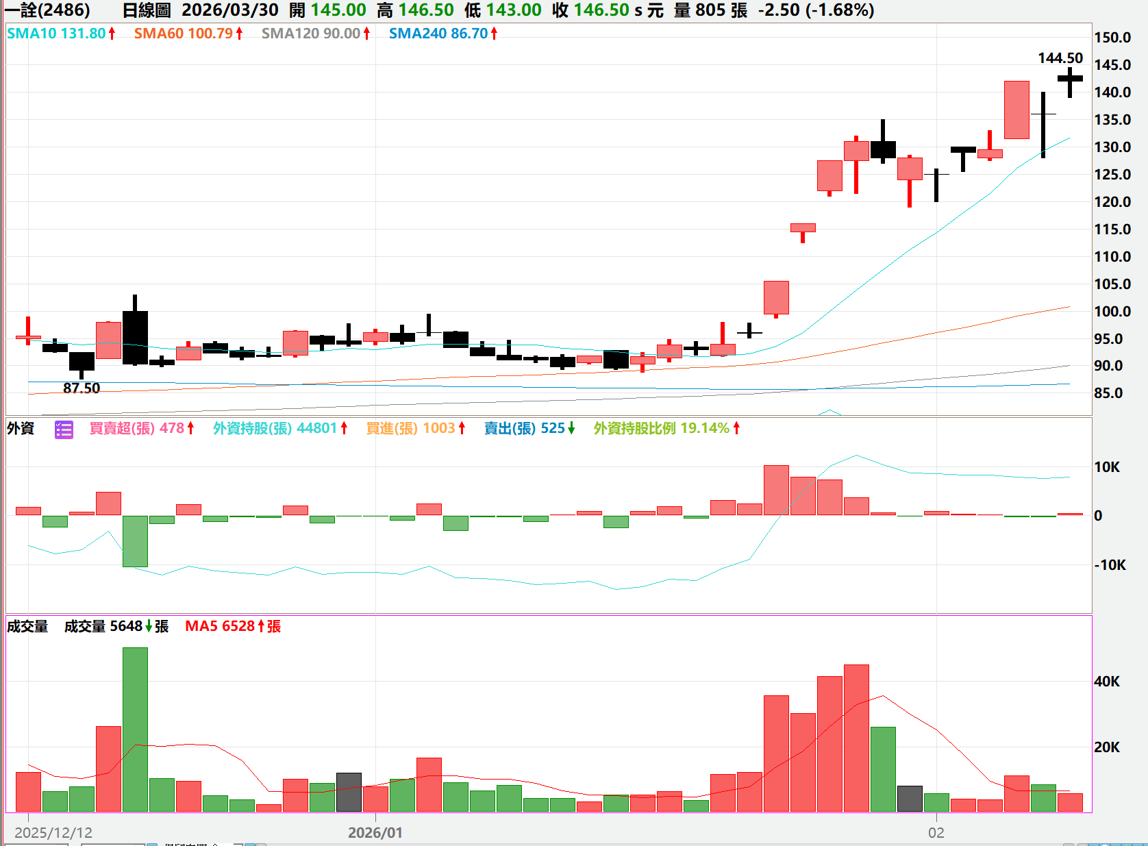This screenshot has height=846, width=1148.
Task: Select the 一詮(2486) stock name header
Action: (48, 10)
